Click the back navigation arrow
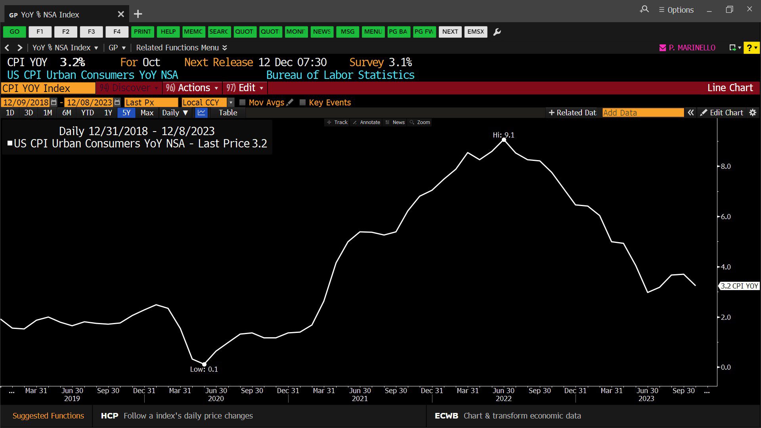 [x=7, y=48]
